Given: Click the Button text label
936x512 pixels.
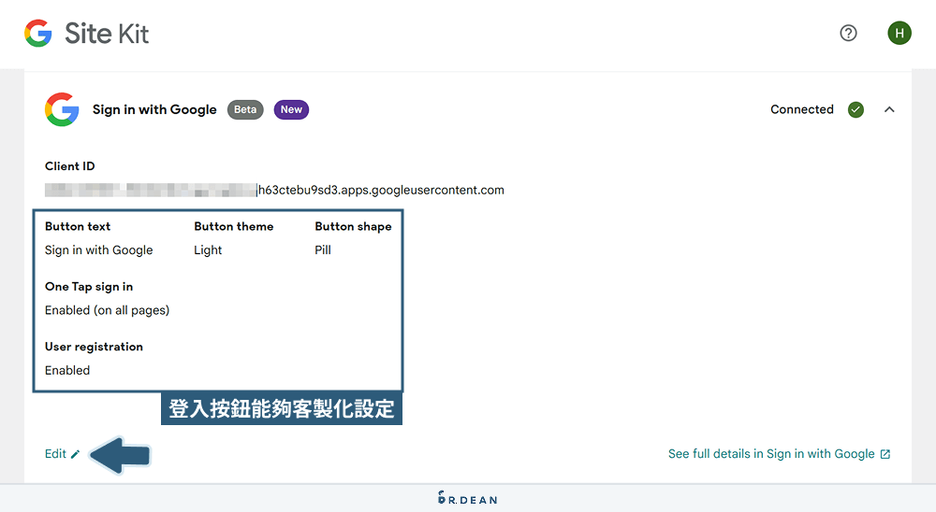Looking at the screenshot, I should coord(78,226).
